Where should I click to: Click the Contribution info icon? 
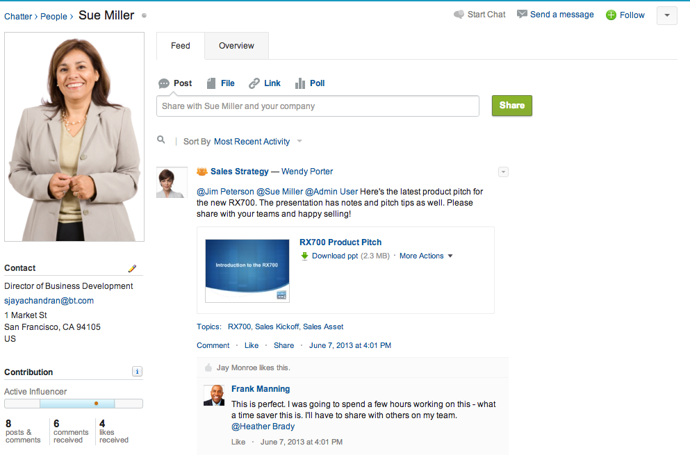click(x=137, y=372)
